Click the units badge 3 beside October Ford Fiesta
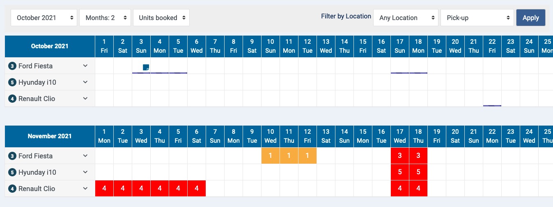The width and height of the screenshot is (553, 207). (12, 66)
